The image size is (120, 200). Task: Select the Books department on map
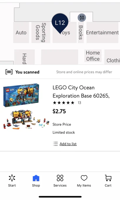(x=81, y=32)
